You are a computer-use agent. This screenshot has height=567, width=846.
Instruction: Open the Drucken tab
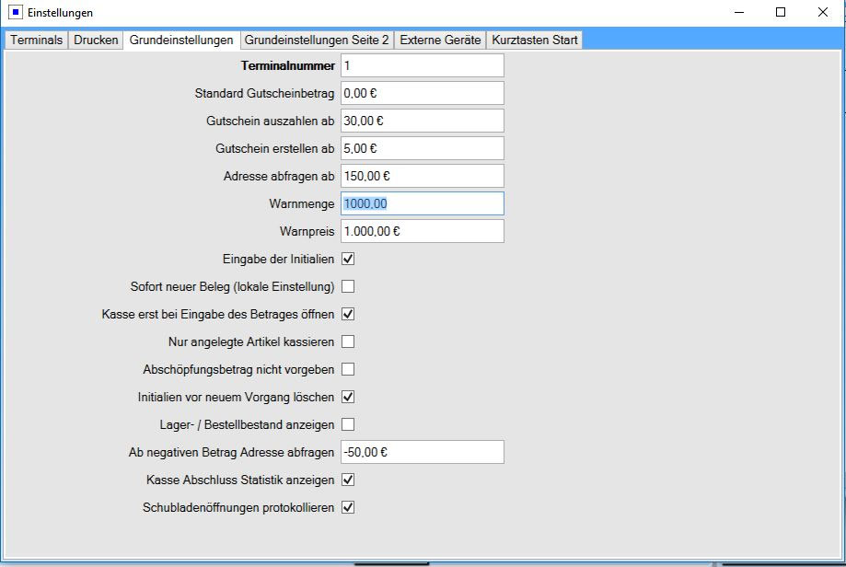[96, 40]
